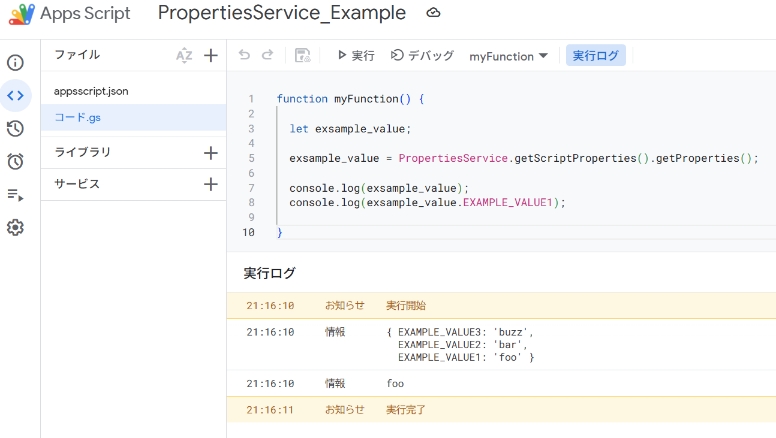Click the Redo arrow in toolbar
776x438 pixels.
pos(267,55)
